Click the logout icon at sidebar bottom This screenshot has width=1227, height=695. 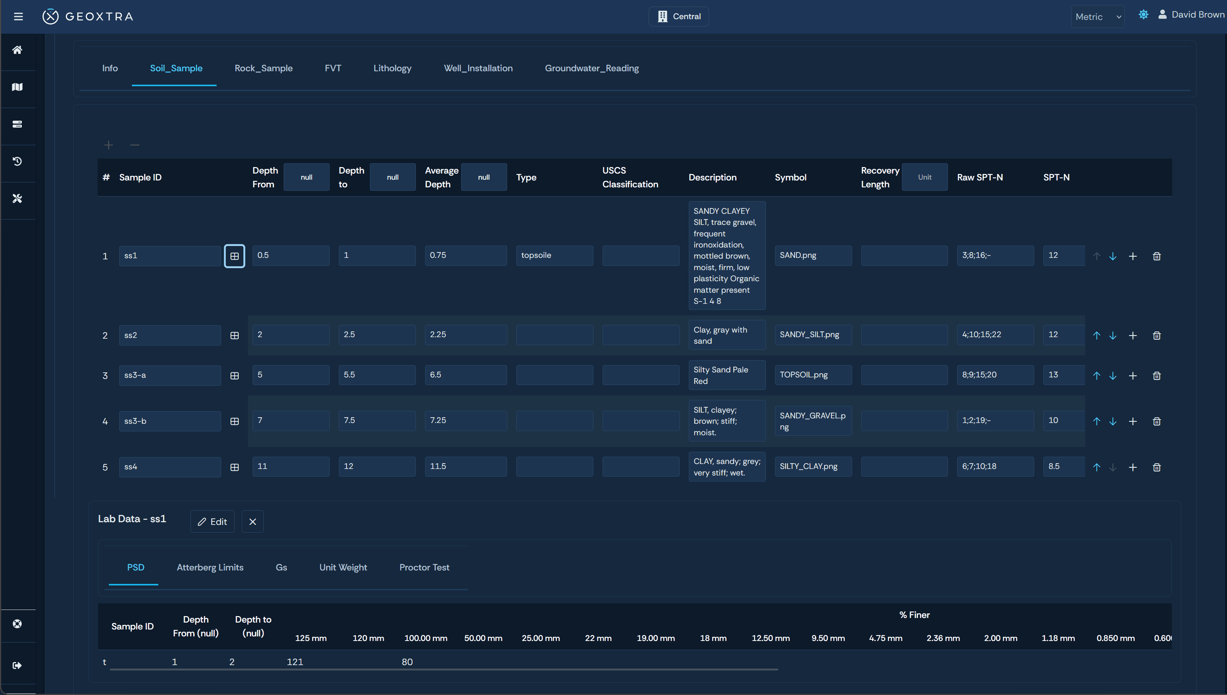[x=18, y=665]
